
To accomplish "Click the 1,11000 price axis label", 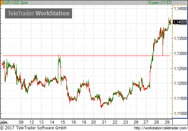I will (x=180, y=113).
